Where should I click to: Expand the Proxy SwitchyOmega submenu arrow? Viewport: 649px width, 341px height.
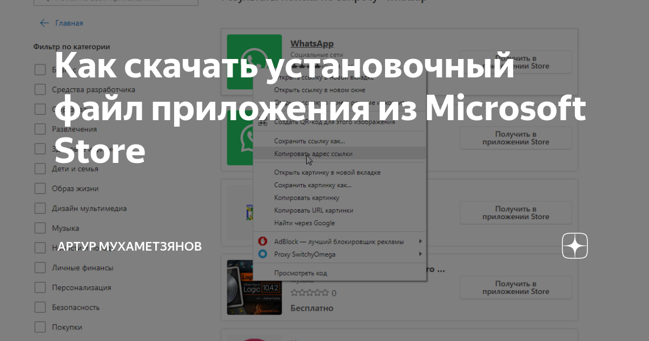click(420, 254)
